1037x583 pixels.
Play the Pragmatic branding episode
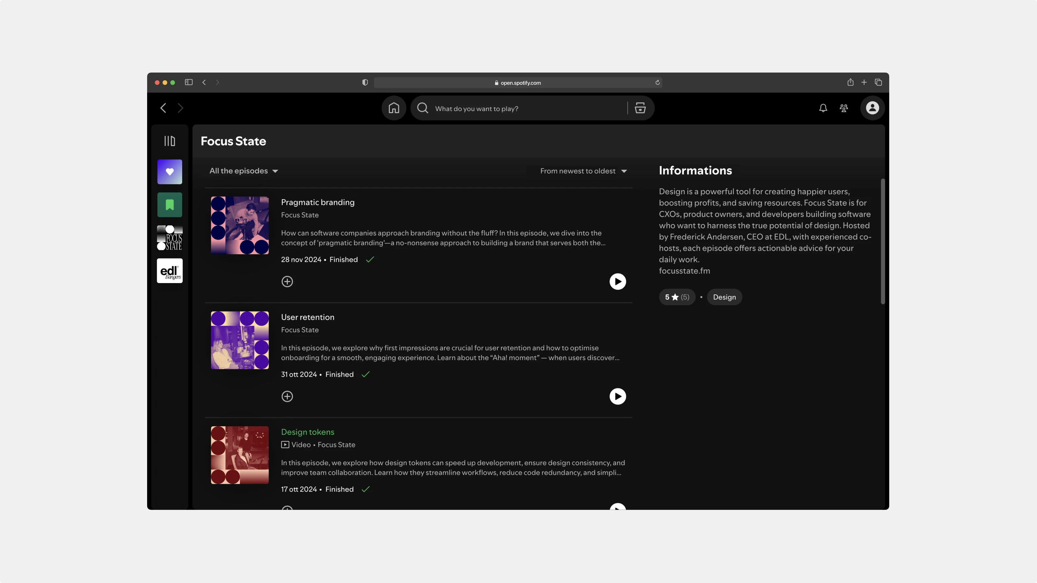618,281
